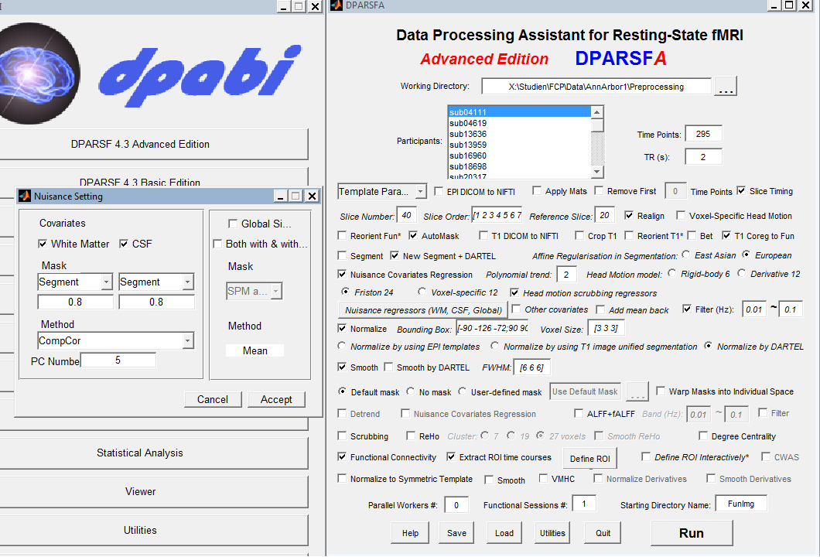Viewport: 820px width, 557px height.
Task: Click the Reference Slice field
Action: click(x=604, y=215)
